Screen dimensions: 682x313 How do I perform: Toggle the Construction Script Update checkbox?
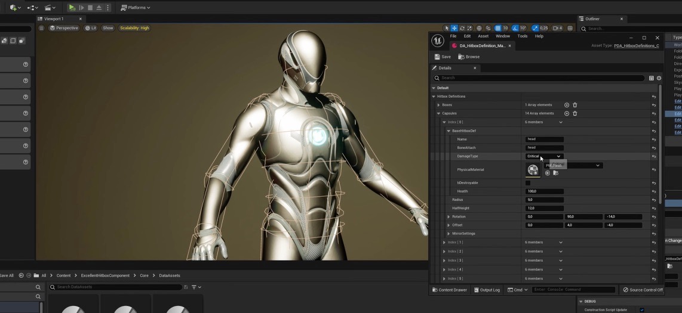click(642, 309)
